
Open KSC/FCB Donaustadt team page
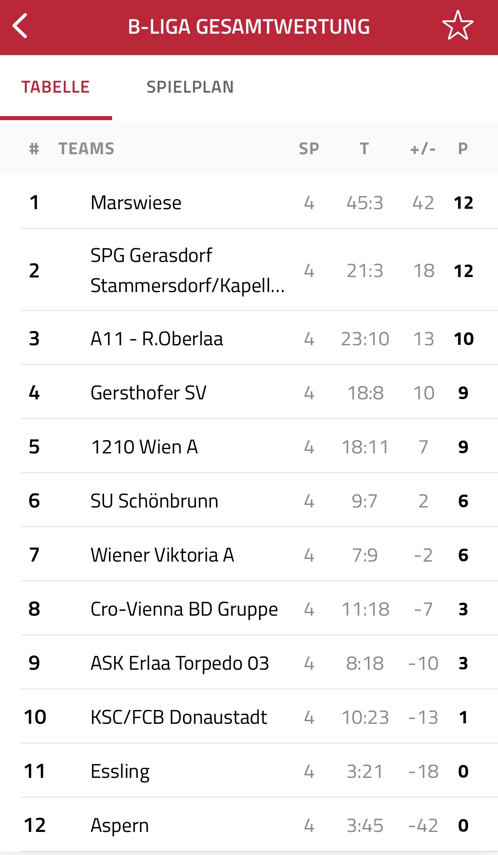point(249,717)
